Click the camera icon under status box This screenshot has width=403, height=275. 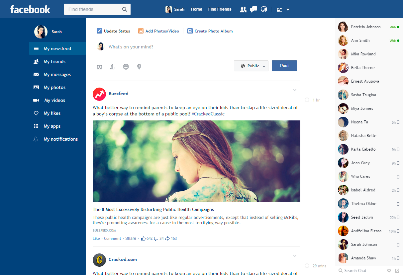point(99,67)
